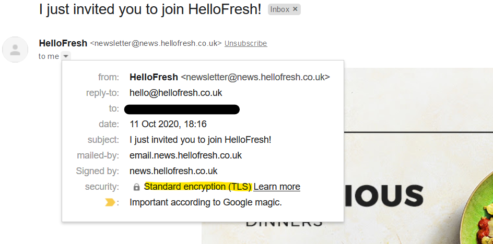Click the "Standard encryption (TLS)" highlighted text
Screen dimensions: 493x244
(198, 187)
